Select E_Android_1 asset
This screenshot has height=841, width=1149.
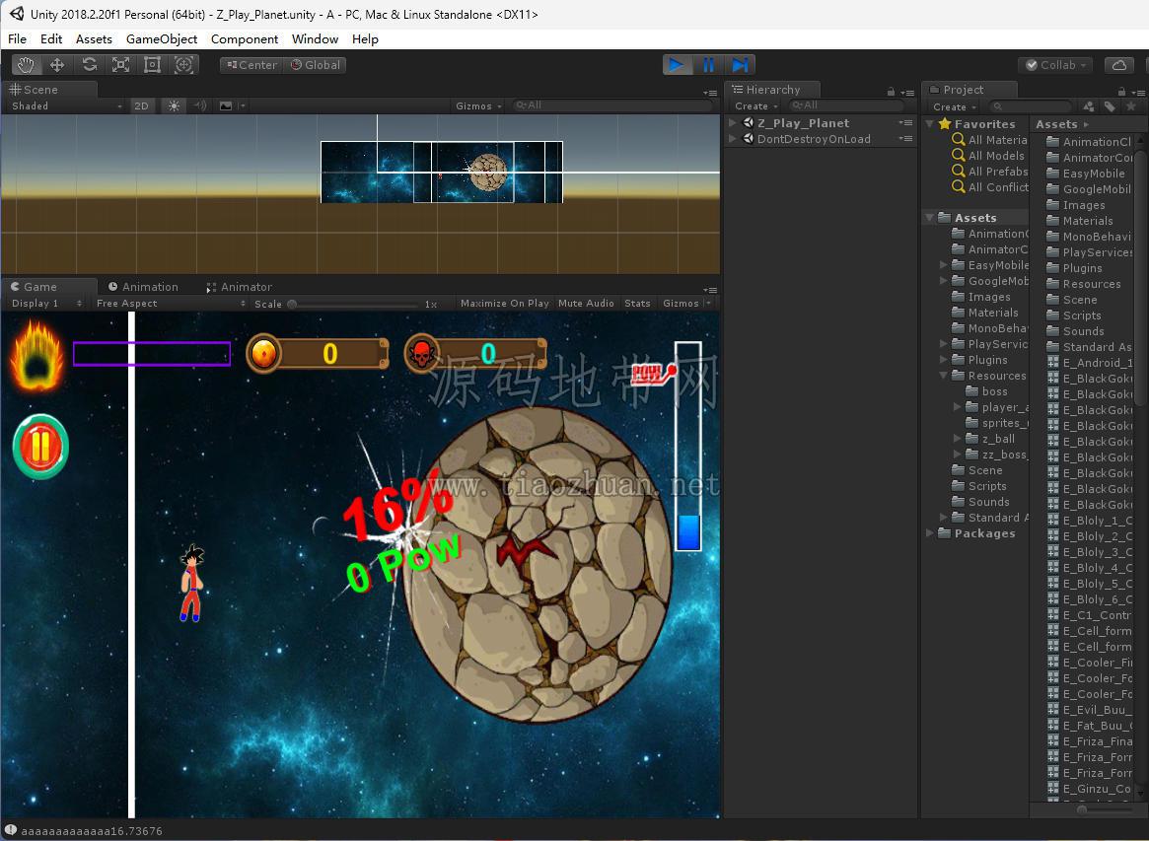(1091, 363)
